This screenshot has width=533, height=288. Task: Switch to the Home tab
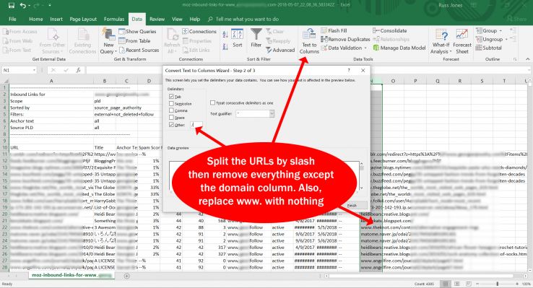(x=35, y=19)
